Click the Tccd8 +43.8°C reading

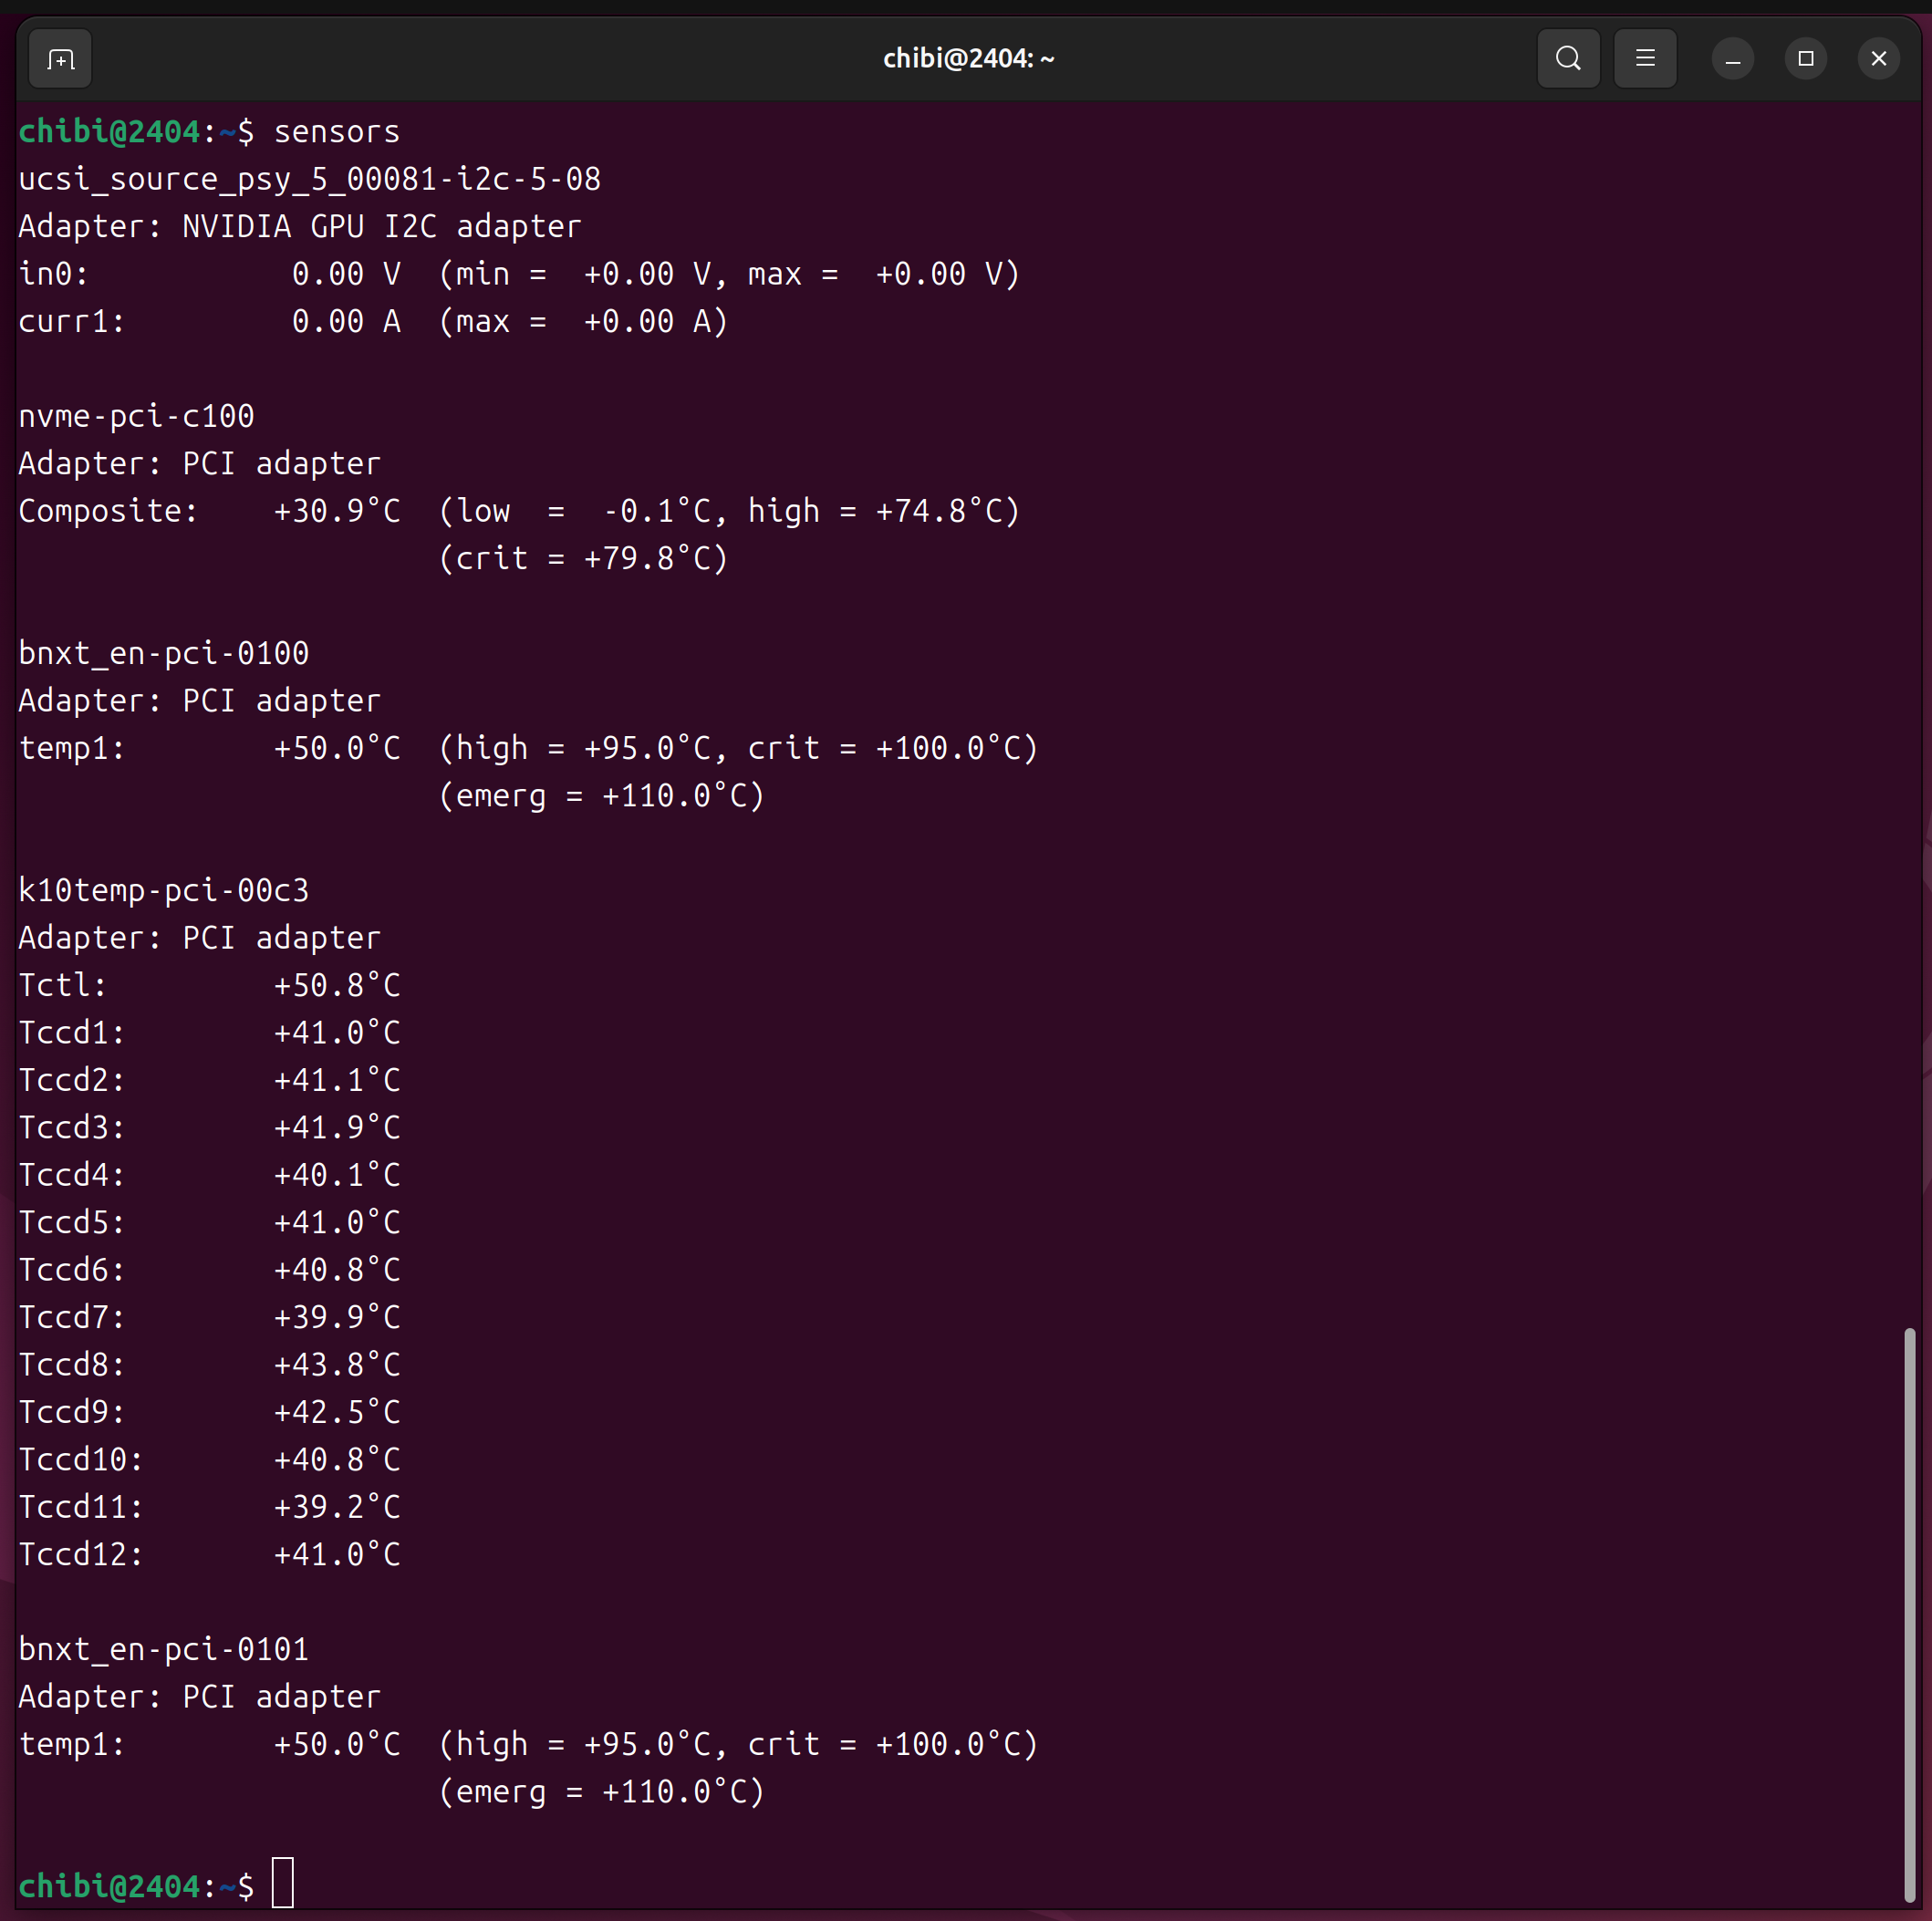[x=337, y=1364]
